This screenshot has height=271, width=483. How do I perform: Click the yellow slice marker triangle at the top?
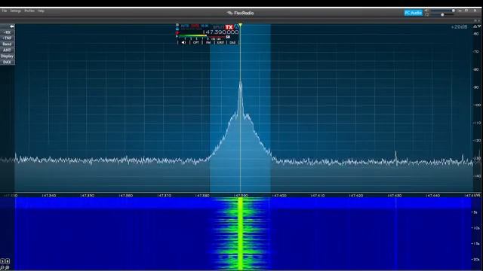click(240, 25)
